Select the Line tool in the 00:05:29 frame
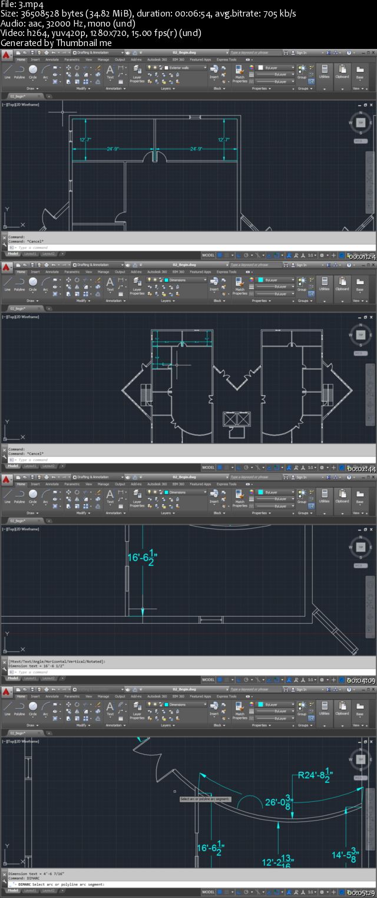The width and height of the screenshot is (377, 898). (x=7, y=709)
